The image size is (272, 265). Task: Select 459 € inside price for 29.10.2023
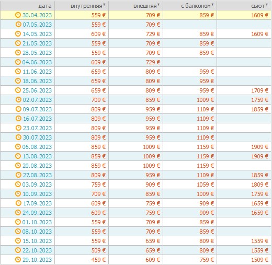98,260
